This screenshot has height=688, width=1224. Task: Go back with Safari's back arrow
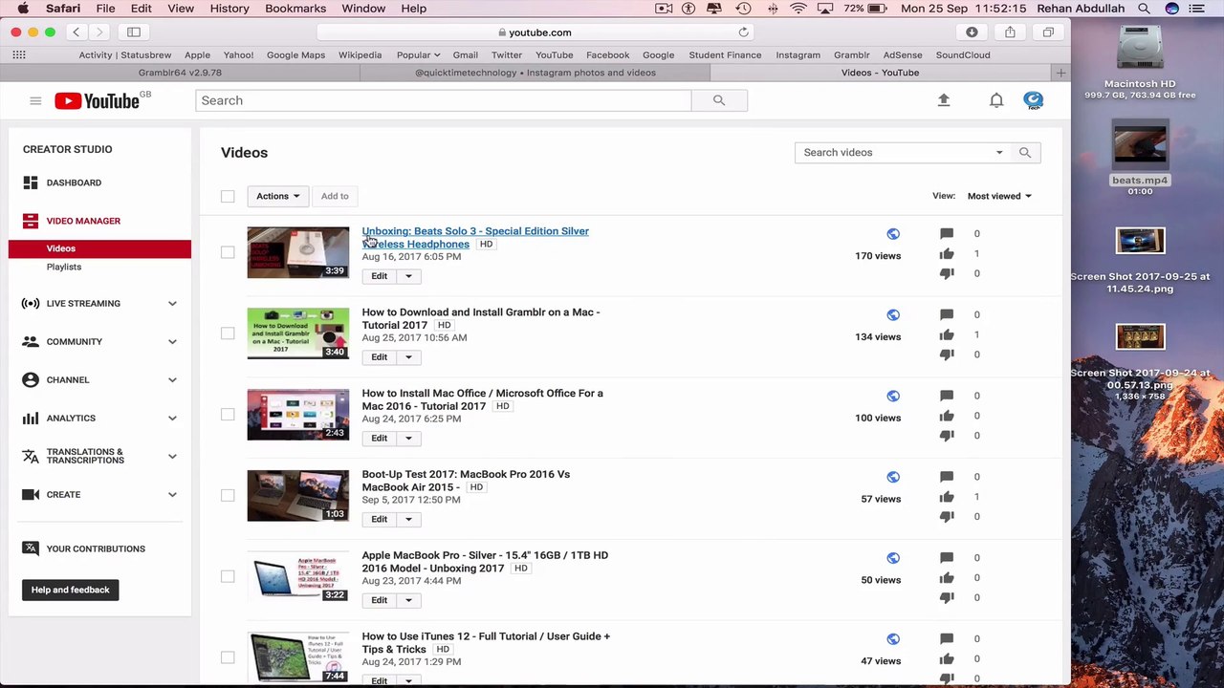[x=76, y=32]
